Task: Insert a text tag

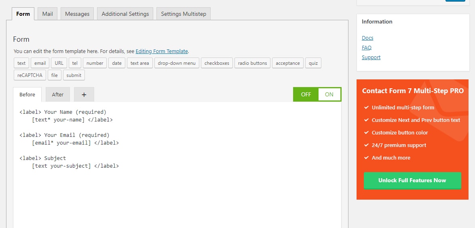Action: (21, 63)
